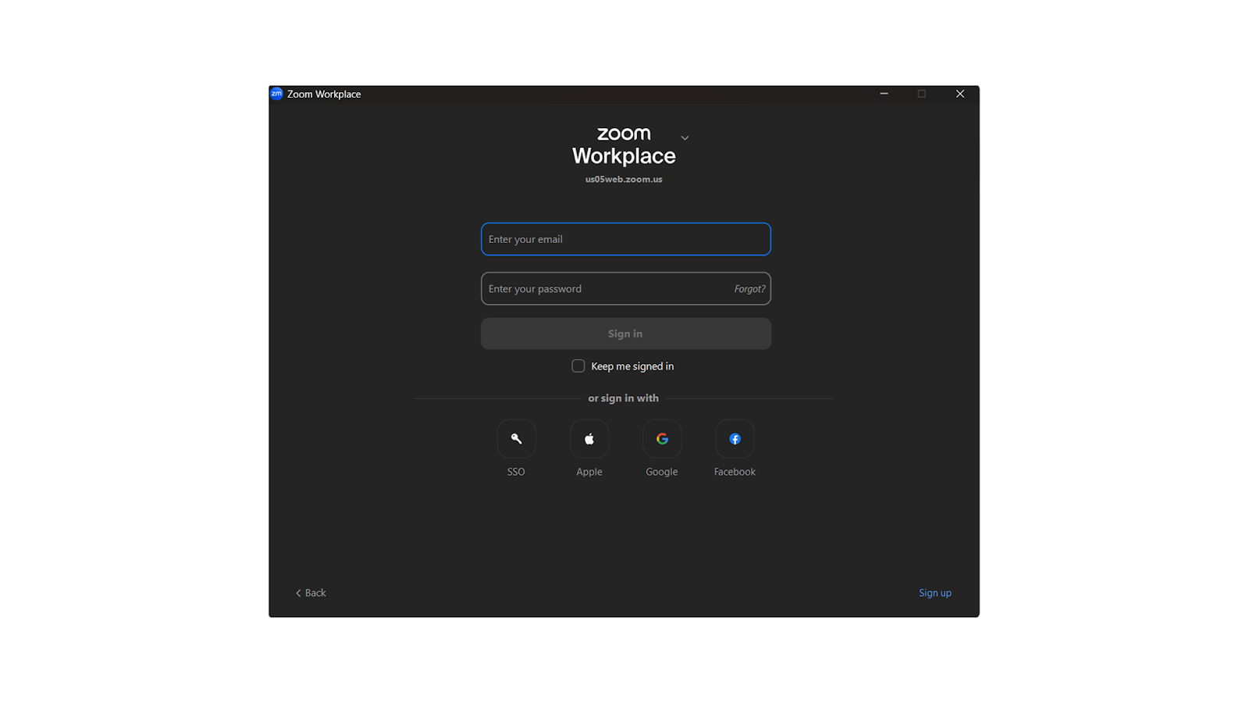The width and height of the screenshot is (1249, 703).
Task: Click the SSO key icon
Action: 516,439
